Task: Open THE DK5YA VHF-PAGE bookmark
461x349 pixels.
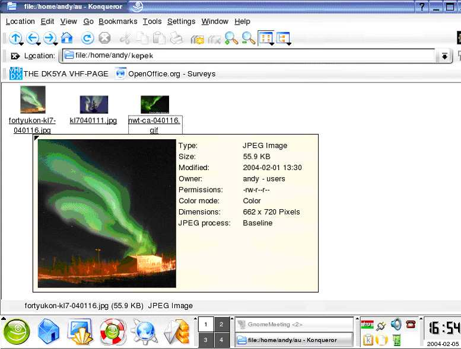Action: pos(59,73)
